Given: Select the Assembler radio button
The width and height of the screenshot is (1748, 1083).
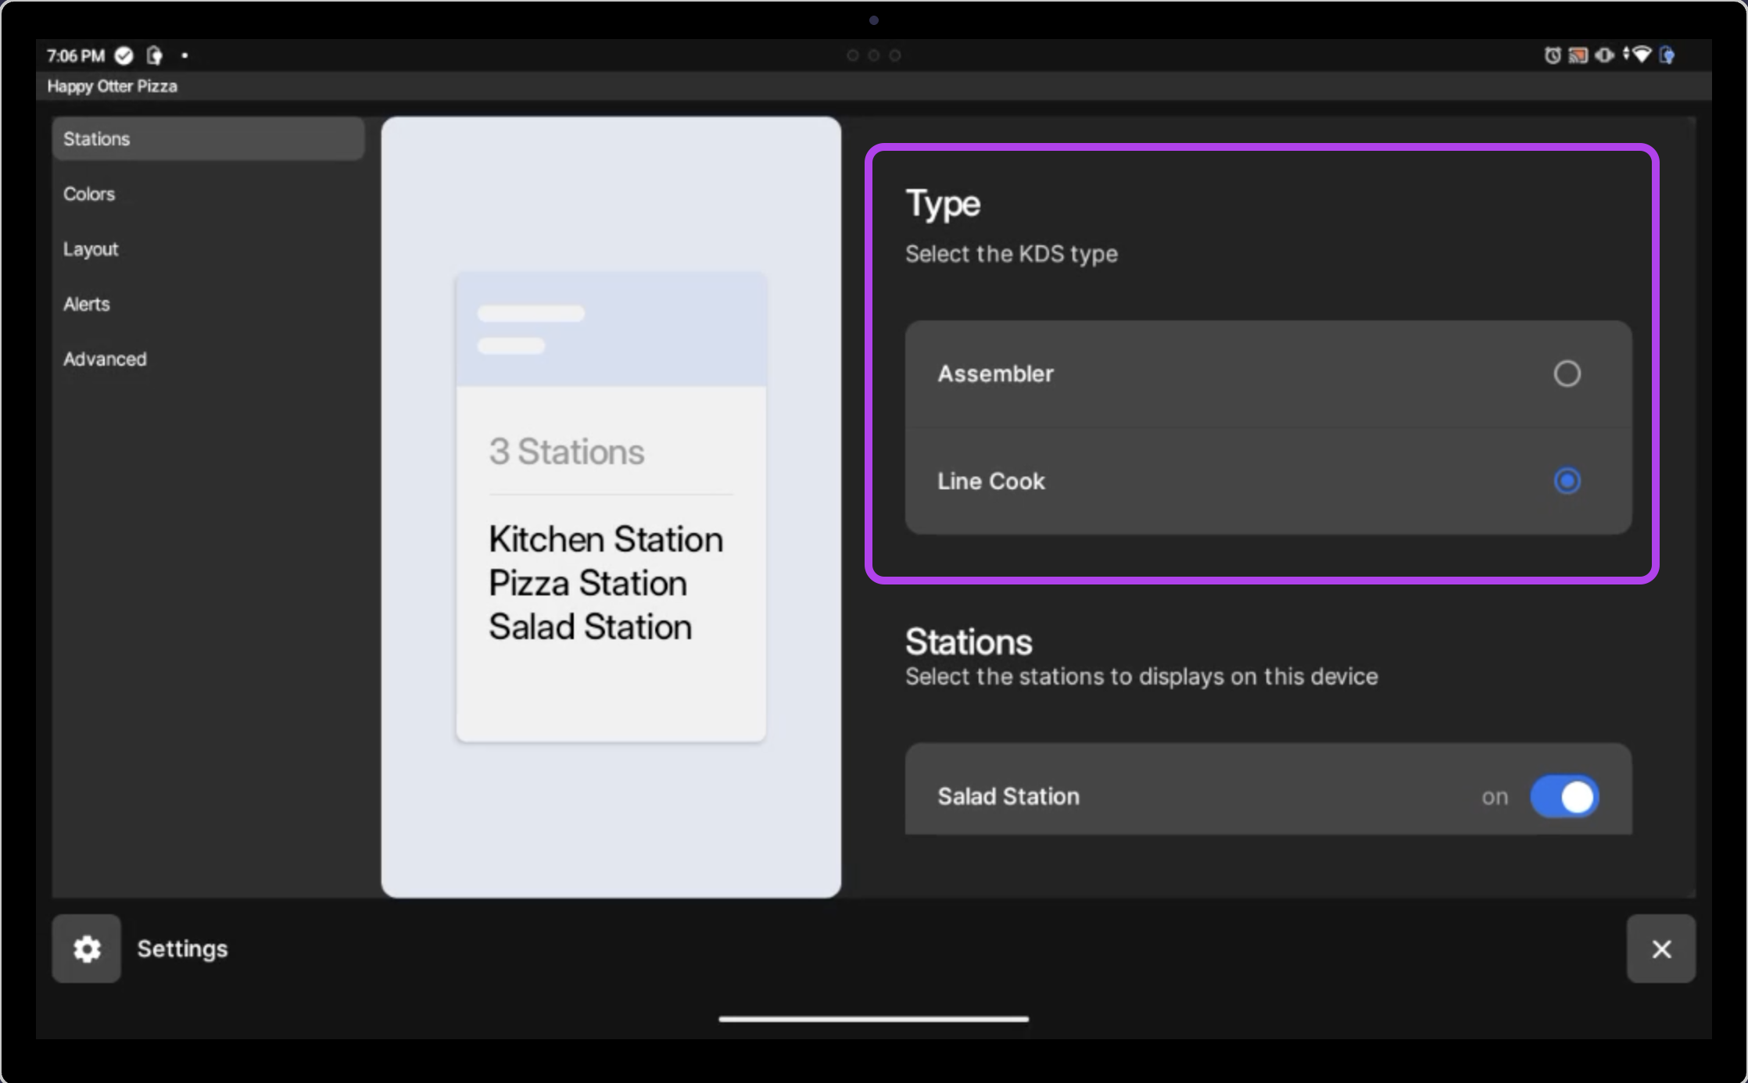Looking at the screenshot, I should 1567,374.
